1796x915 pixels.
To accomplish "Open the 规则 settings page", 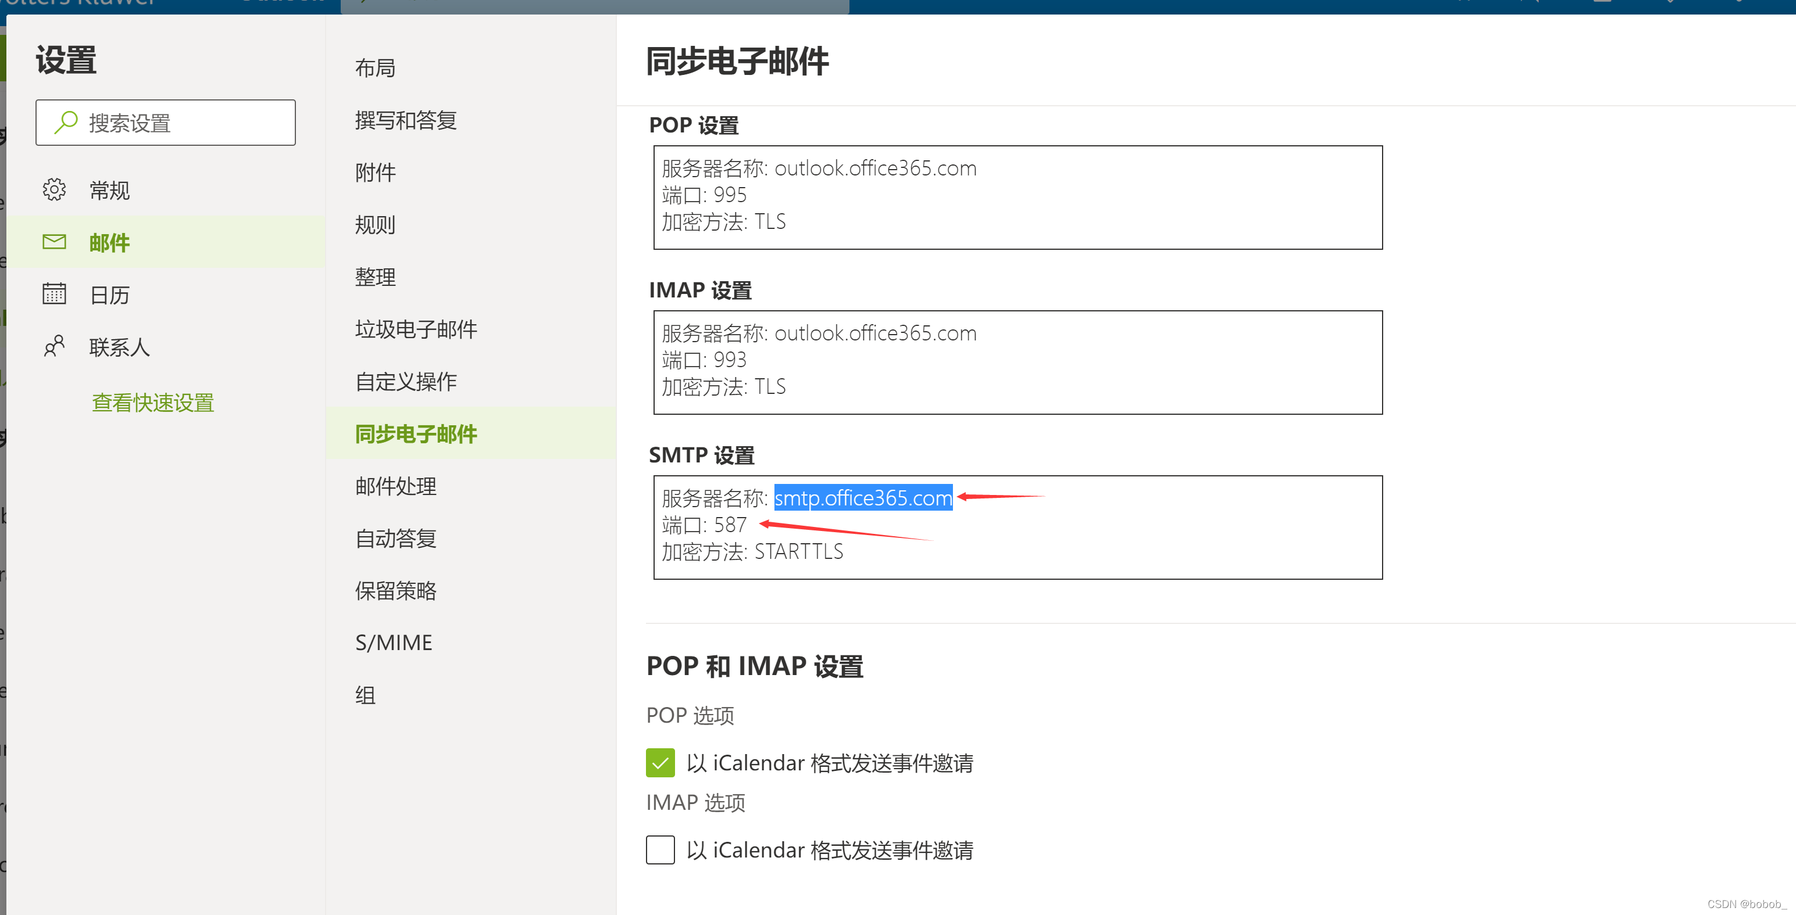I will 375,224.
